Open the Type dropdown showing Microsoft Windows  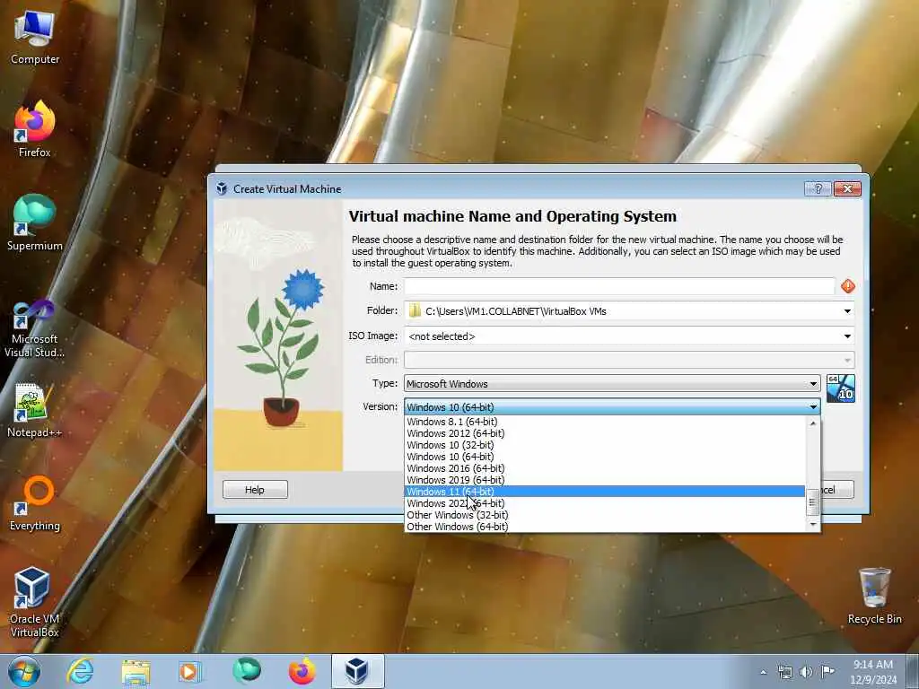coord(612,384)
